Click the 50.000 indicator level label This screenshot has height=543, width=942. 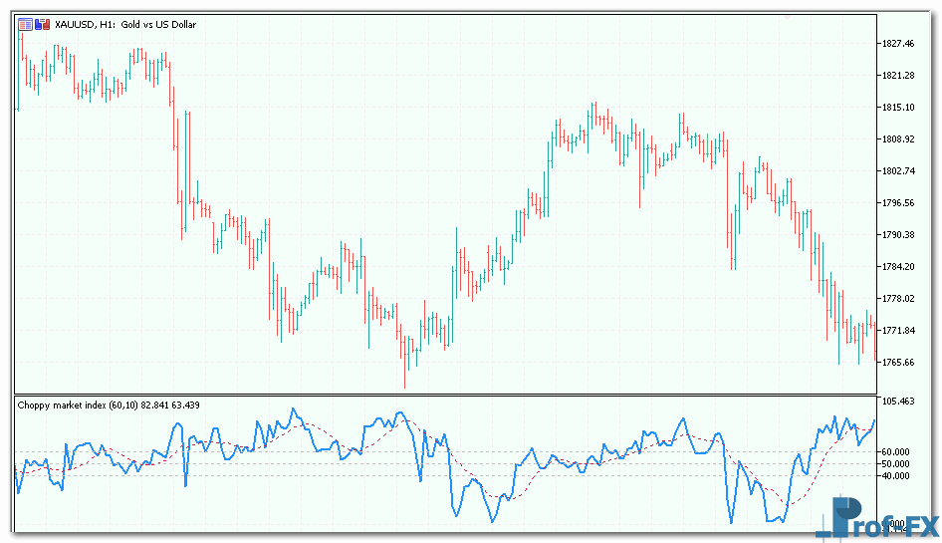pos(895,464)
